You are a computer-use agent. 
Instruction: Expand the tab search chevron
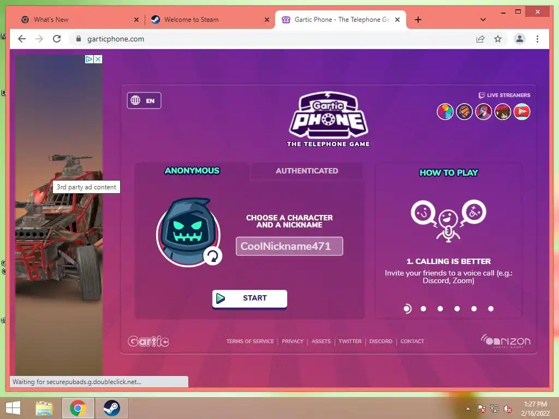pyautogui.click(x=483, y=20)
